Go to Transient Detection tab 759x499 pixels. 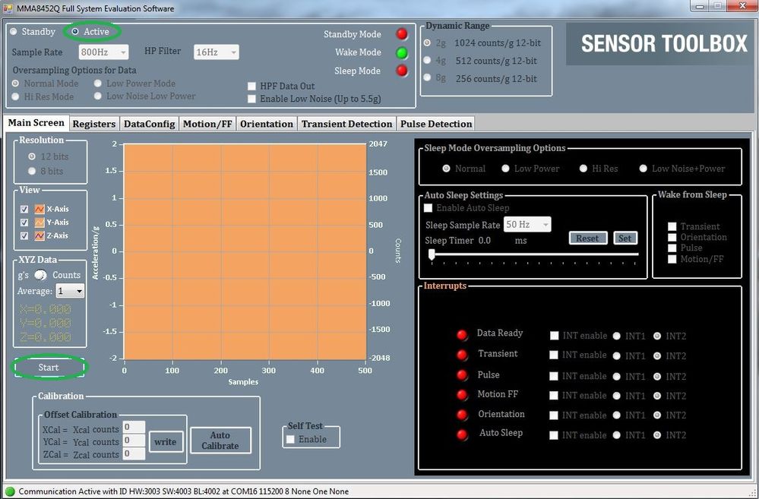(x=346, y=124)
